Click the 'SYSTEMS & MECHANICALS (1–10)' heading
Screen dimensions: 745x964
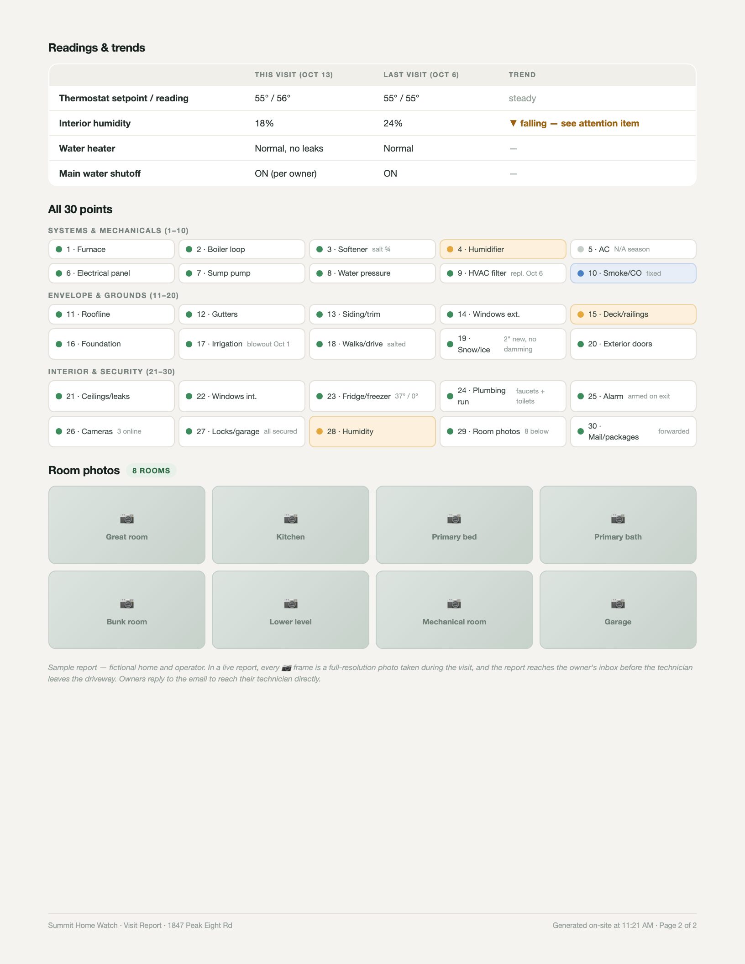[x=118, y=231]
